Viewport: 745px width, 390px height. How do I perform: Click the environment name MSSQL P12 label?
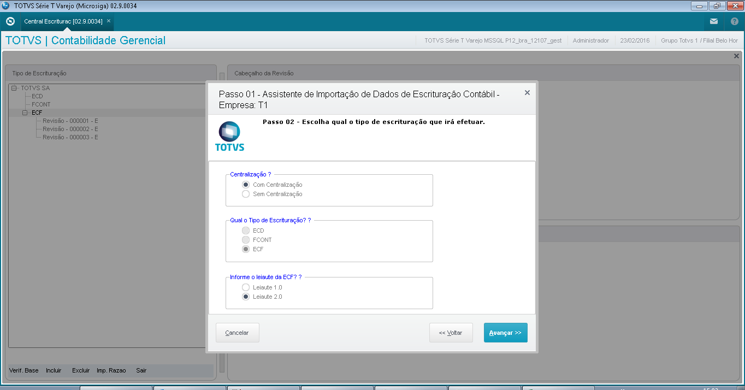tap(493, 40)
